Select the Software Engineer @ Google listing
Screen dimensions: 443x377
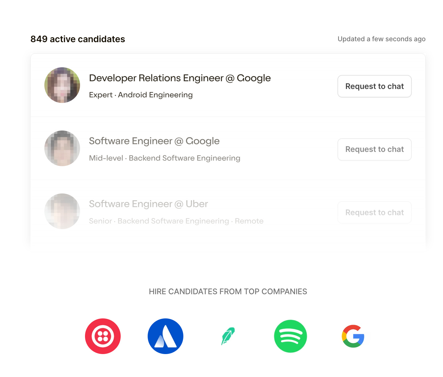pos(154,141)
